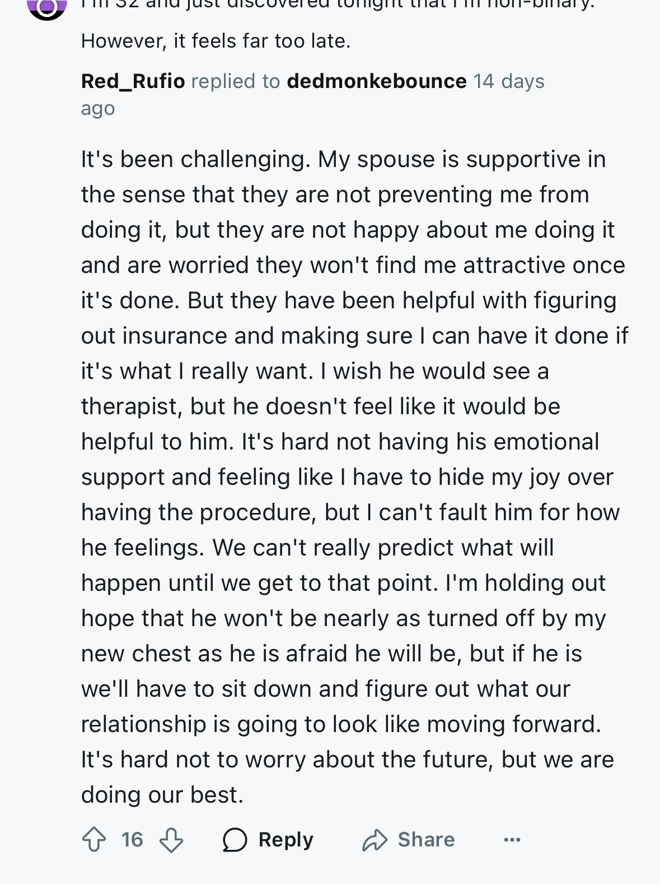Screen dimensions: 660x884
Task: Click the speech bubble reply icon
Action: pos(235,840)
